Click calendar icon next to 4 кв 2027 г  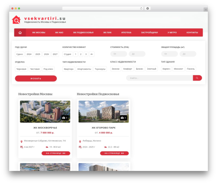click(22, 147)
